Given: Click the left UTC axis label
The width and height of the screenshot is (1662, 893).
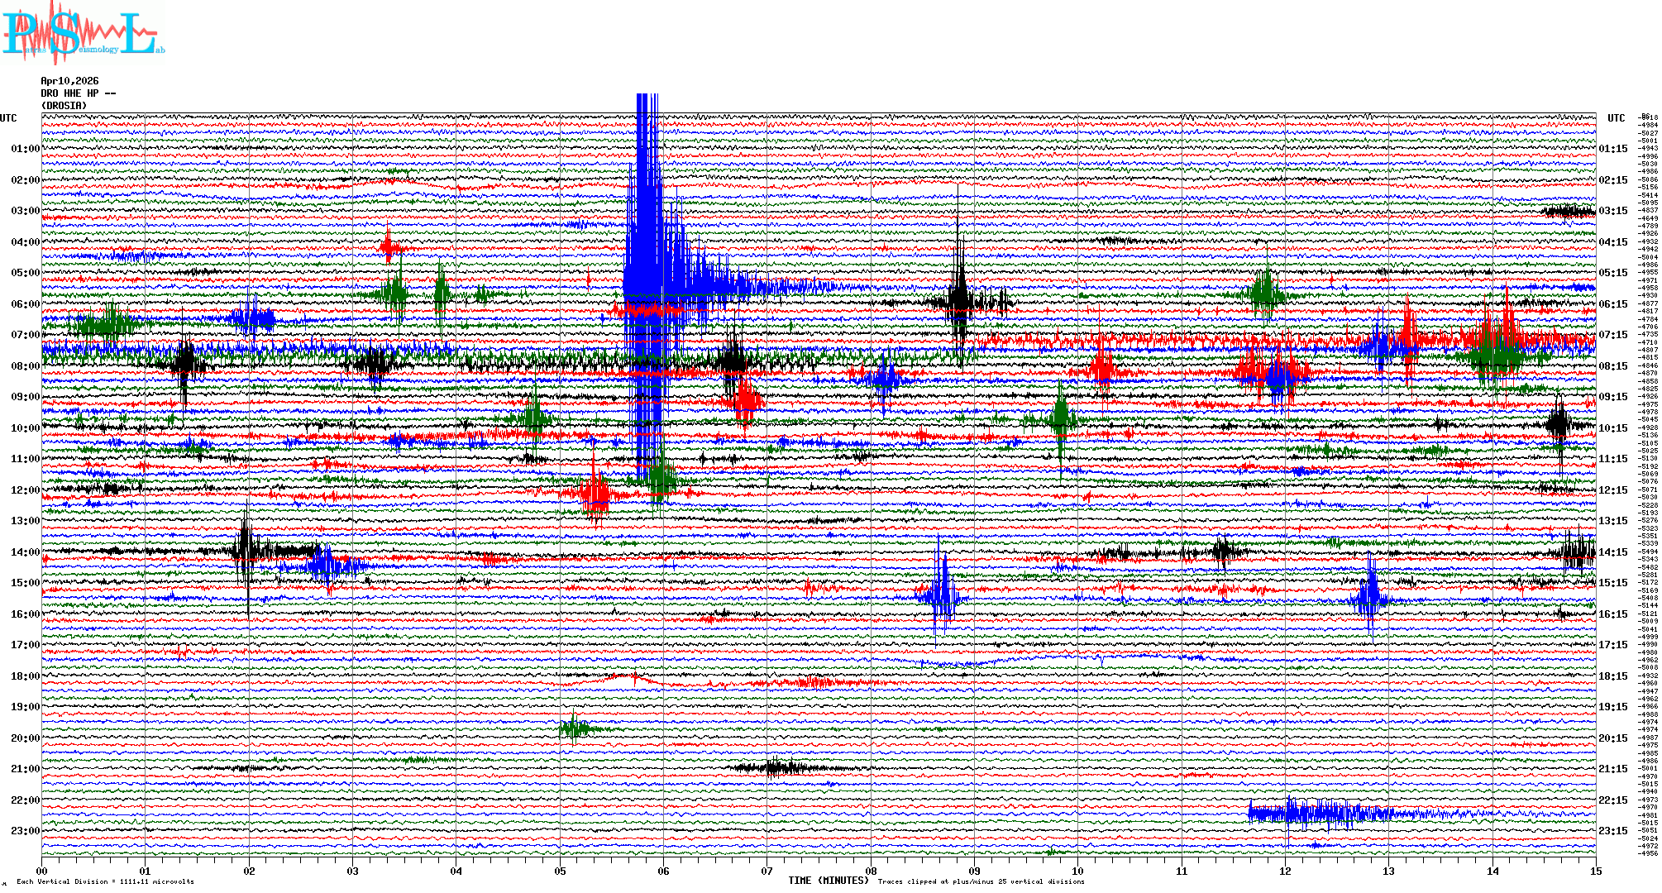Looking at the screenshot, I should pyautogui.click(x=8, y=118).
